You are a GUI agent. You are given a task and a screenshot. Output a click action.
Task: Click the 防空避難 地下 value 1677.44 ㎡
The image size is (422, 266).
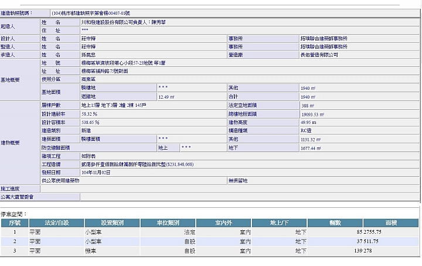311,148
